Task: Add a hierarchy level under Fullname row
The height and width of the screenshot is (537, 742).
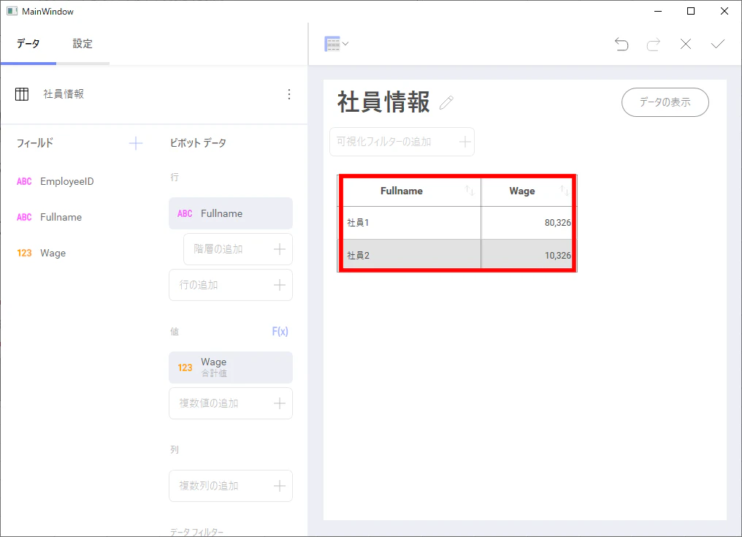Action: pyautogui.click(x=238, y=249)
